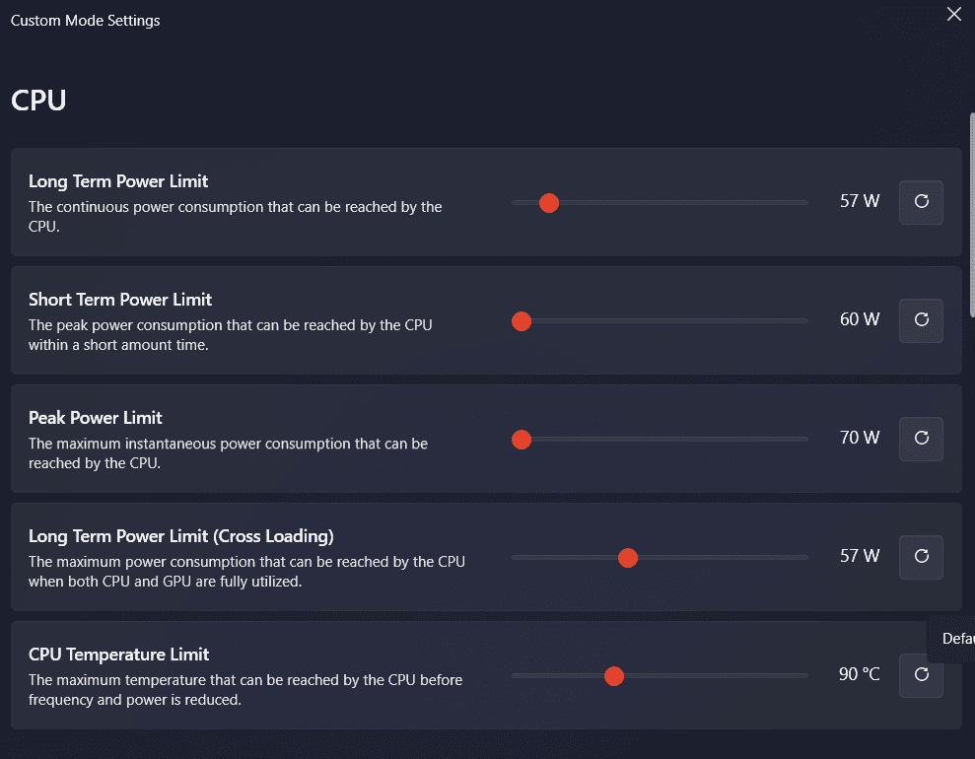The width and height of the screenshot is (975, 759).
Task: Click the 70 W peak power value
Action: pos(859,439)
